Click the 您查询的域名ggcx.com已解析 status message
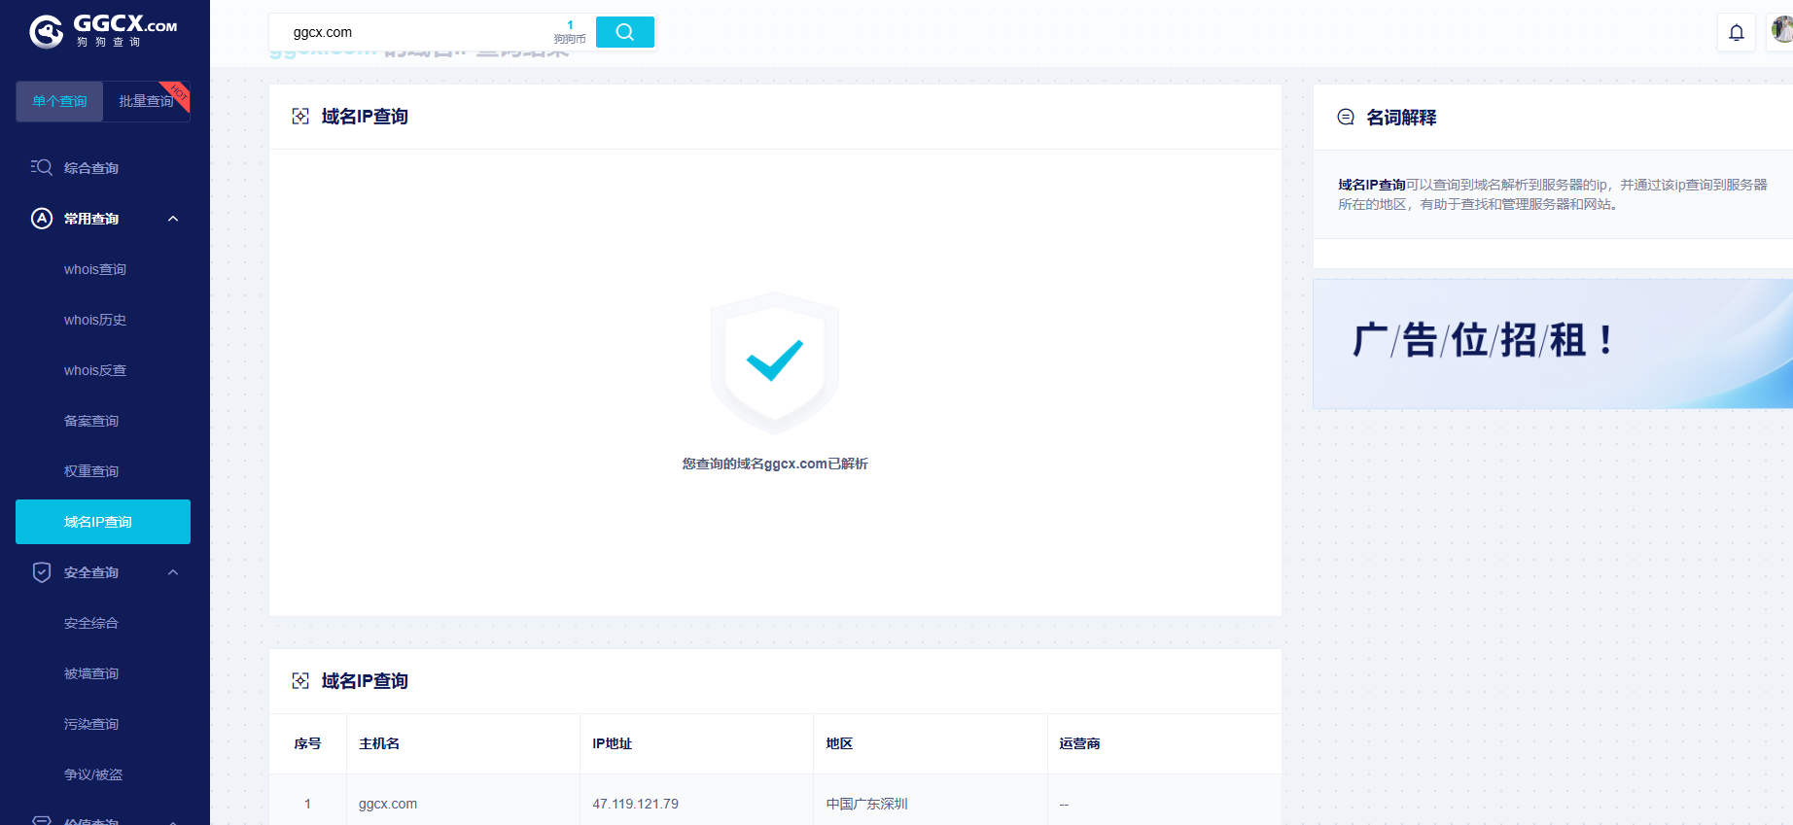Image resolution: width=1793 pixels, height=825 pixels. pos(775,464)
